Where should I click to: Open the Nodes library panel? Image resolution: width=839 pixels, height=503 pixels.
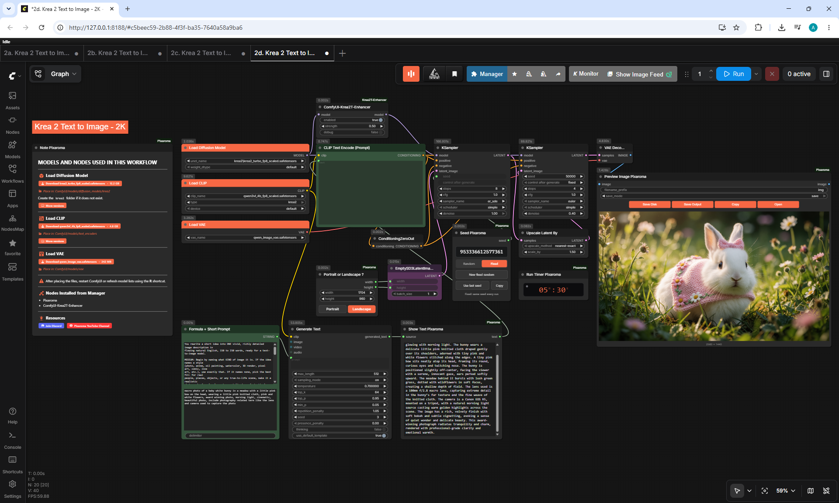(x=13, y=125)
